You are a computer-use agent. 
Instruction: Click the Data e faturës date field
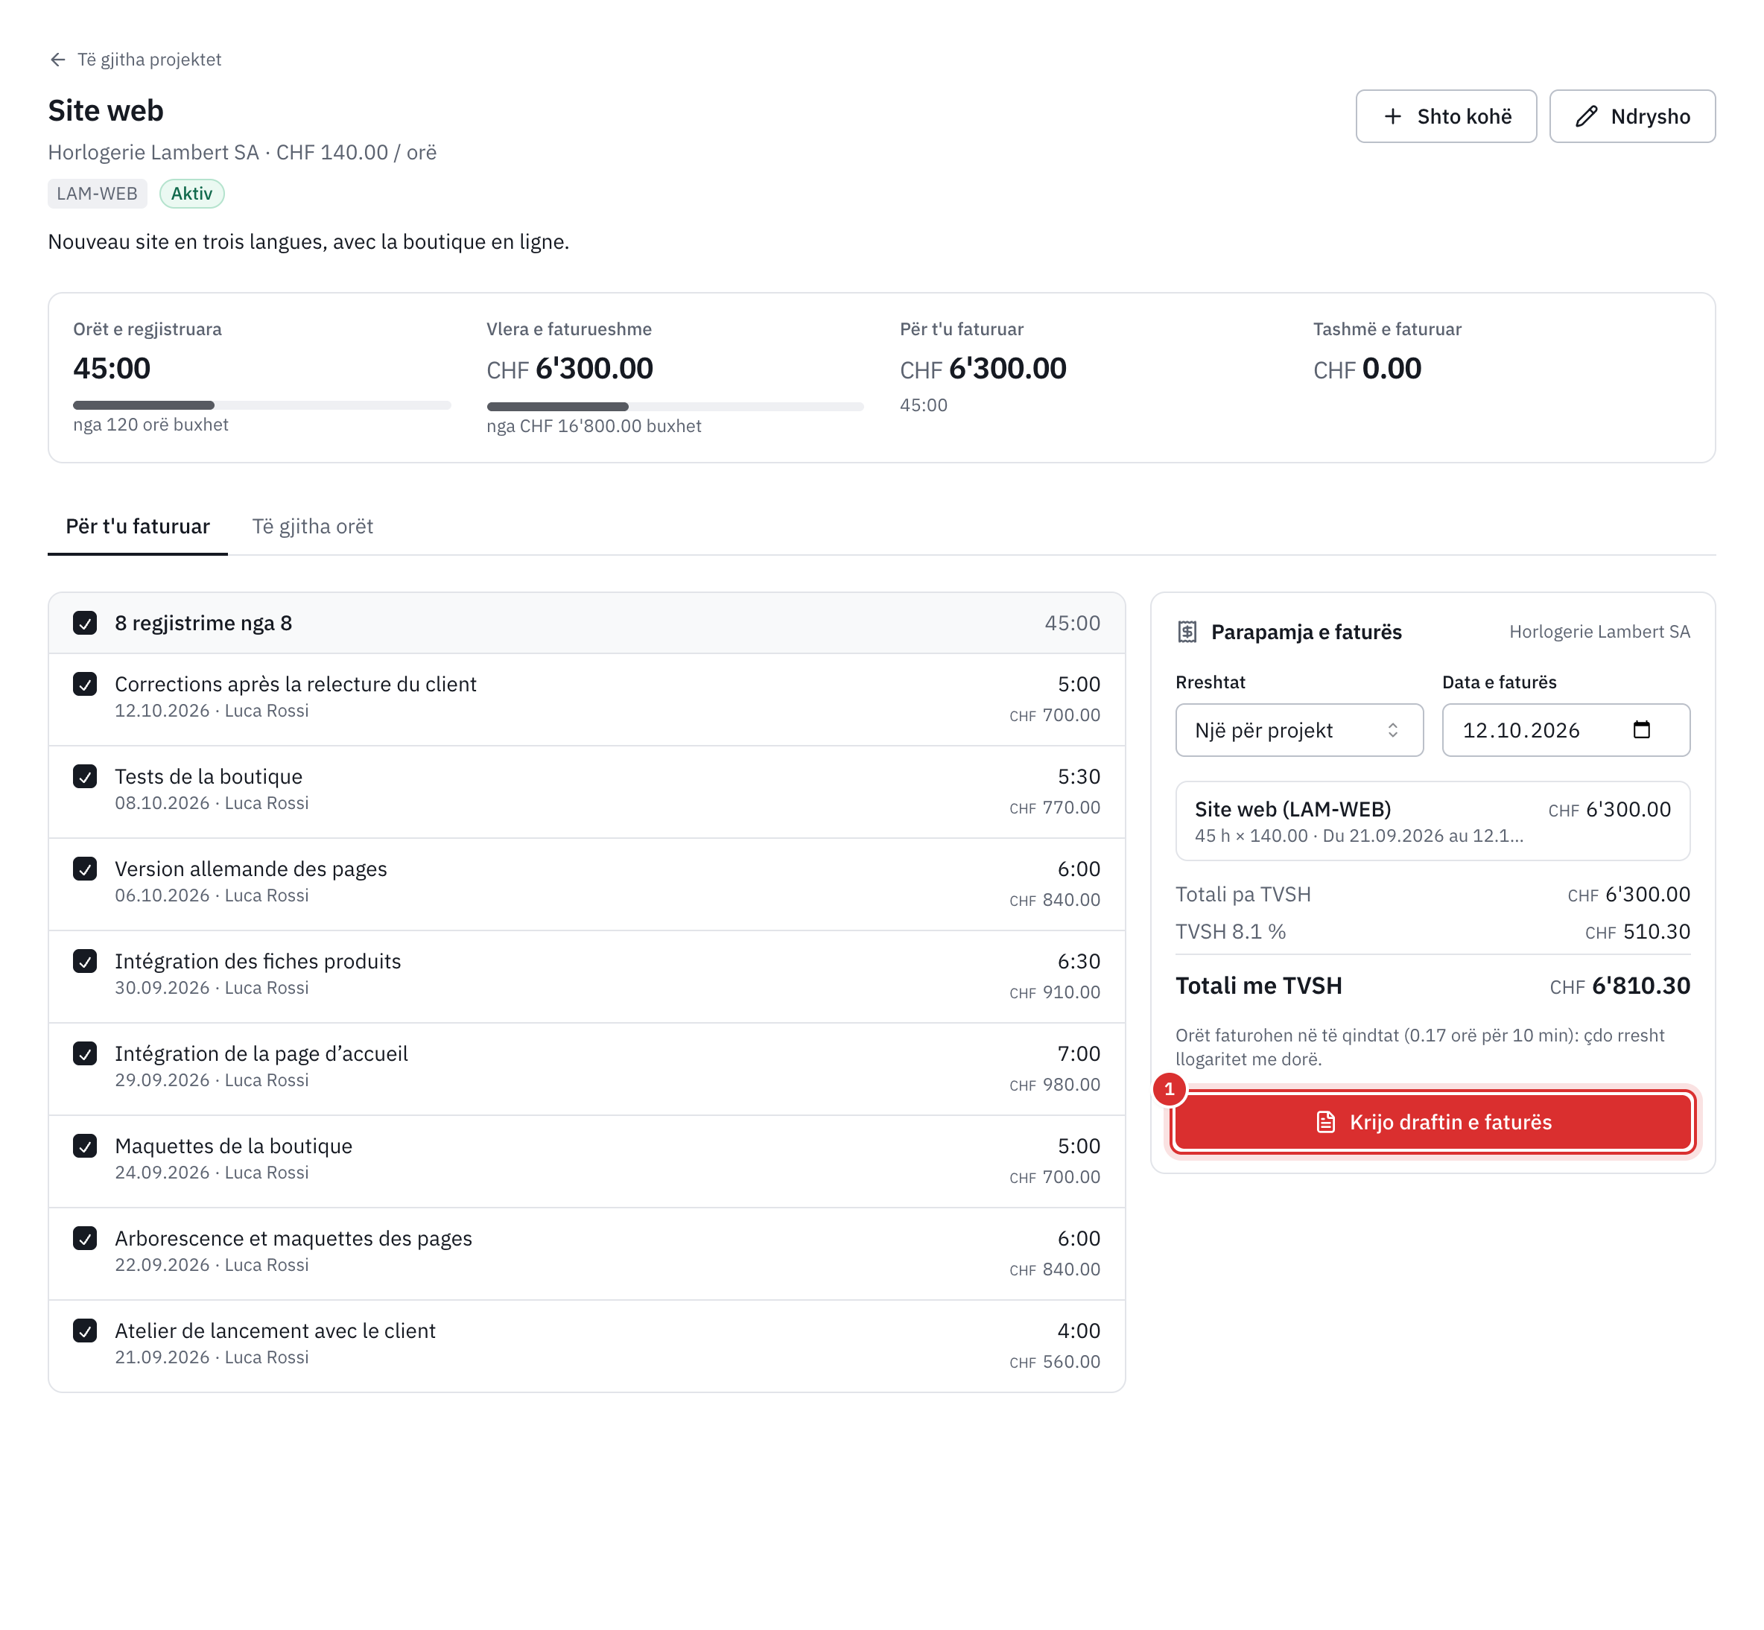(1566, 729)
